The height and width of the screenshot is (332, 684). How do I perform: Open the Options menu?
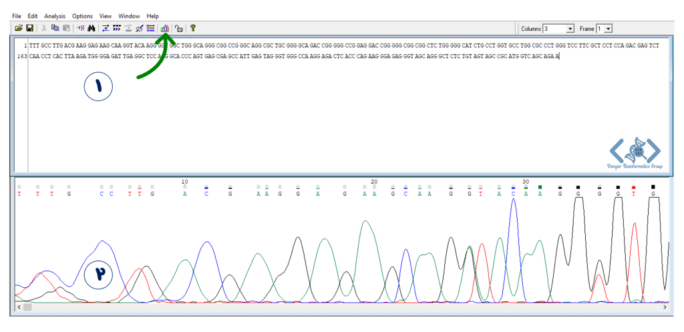[x=82, y=16]
